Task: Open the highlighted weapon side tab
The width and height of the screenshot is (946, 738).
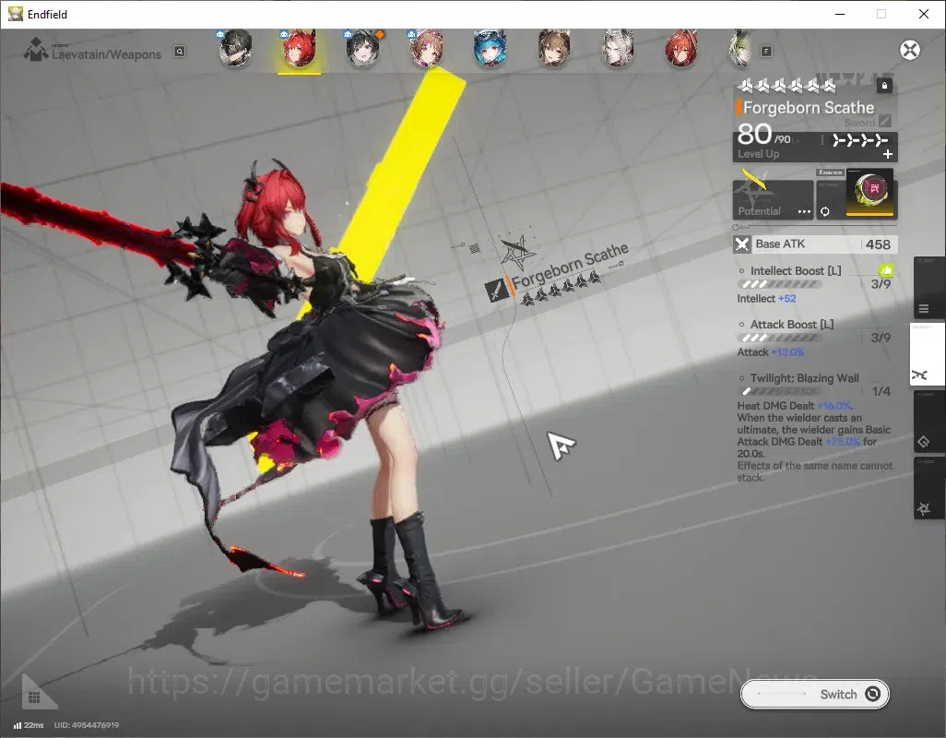Action: click(x=928, y=354)
